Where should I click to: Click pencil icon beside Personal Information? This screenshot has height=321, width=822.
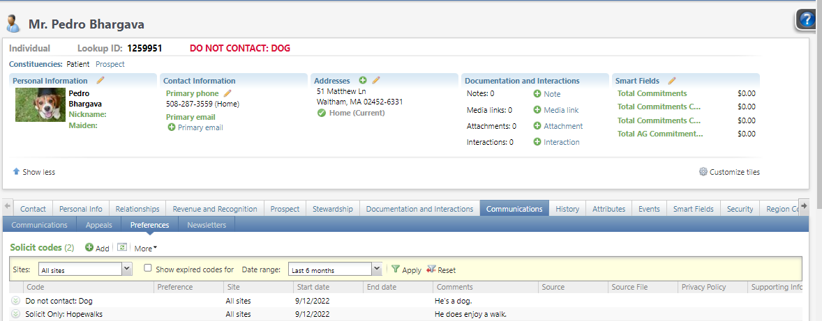click(x=100, y=81)
